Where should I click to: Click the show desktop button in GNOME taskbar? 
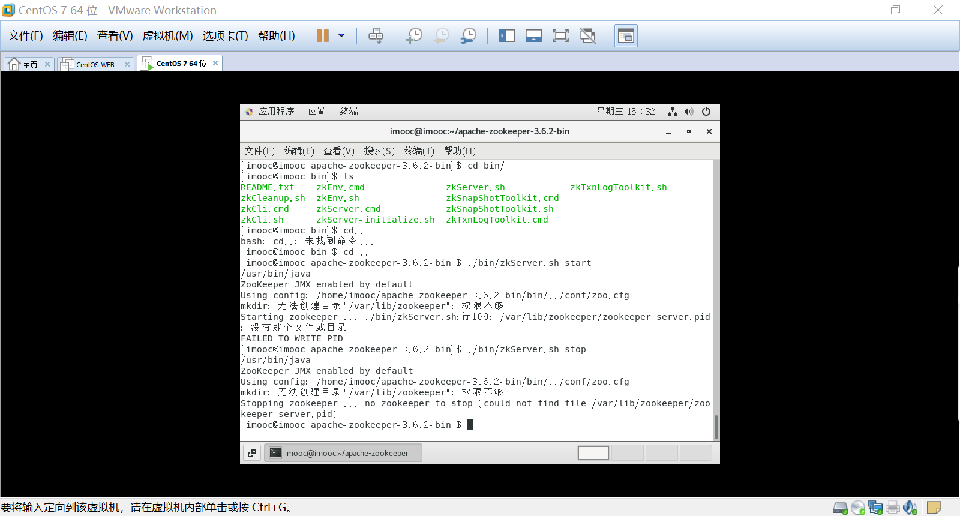tap(252, 453)
